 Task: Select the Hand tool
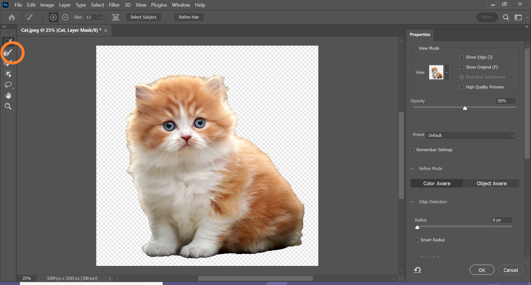[x=8, y=96]
